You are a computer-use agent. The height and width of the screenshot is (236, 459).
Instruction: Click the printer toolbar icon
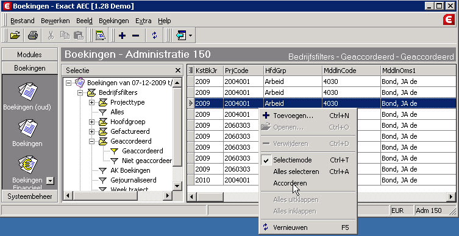pos(32,36)
